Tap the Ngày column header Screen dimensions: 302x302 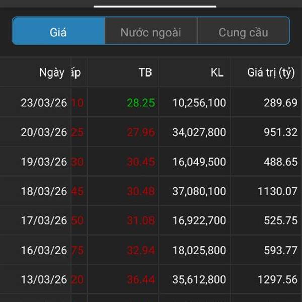51,72
